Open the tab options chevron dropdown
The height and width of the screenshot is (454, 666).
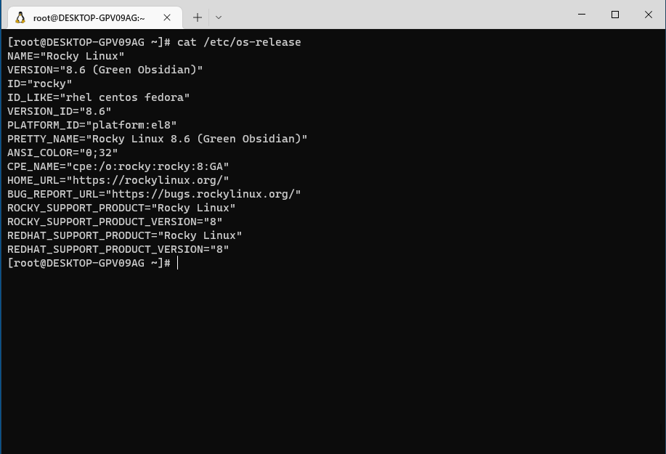coord(219,17)
